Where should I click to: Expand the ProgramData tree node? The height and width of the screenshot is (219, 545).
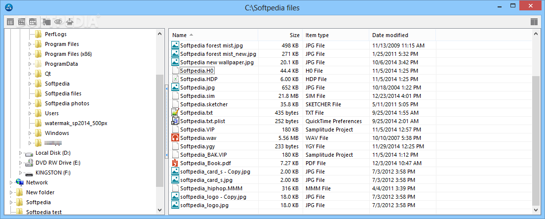point(30,64)
